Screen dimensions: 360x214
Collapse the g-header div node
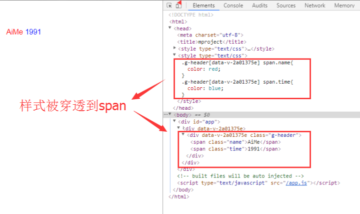183,135
